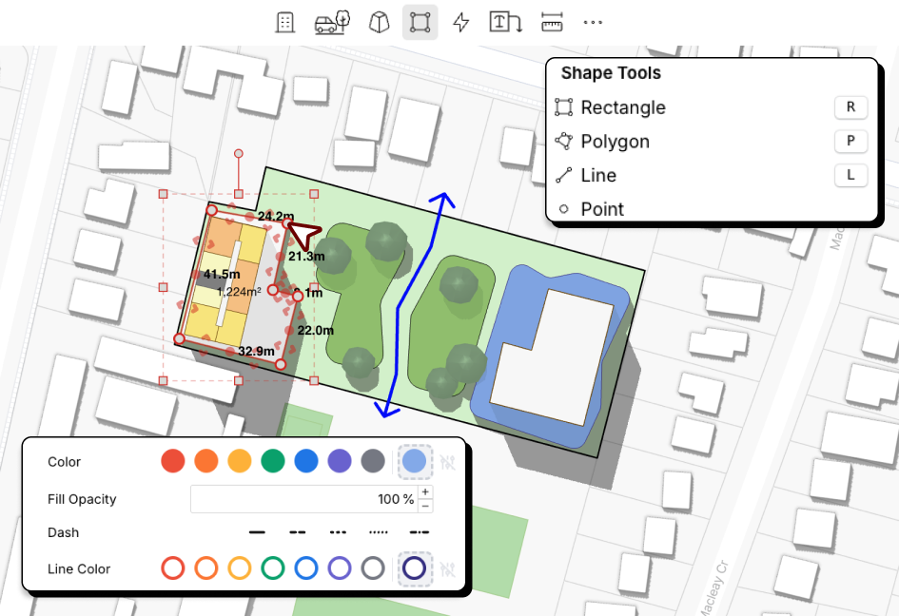Select the Line shape tool
899x616 pixels.
click(598, 176)
